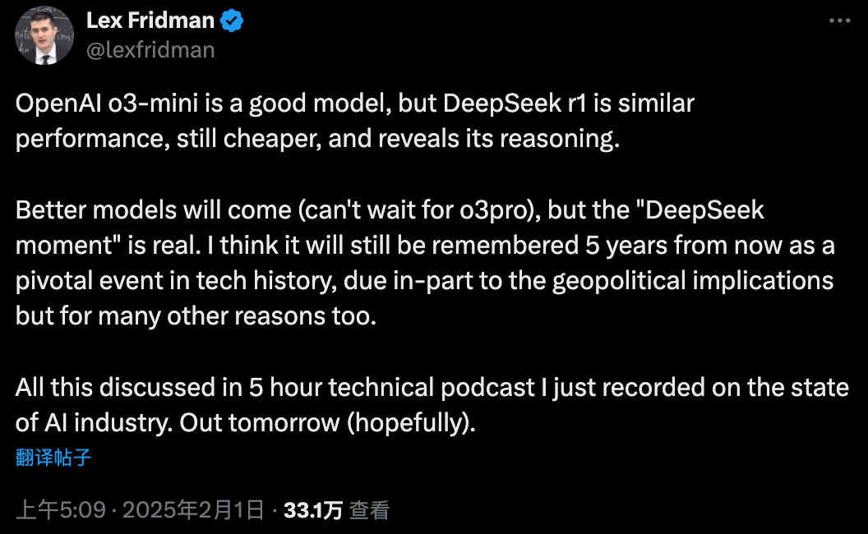Click "Out tomorrow (hopefully)" sentence
868x534 pixels.
pos(328,422)
